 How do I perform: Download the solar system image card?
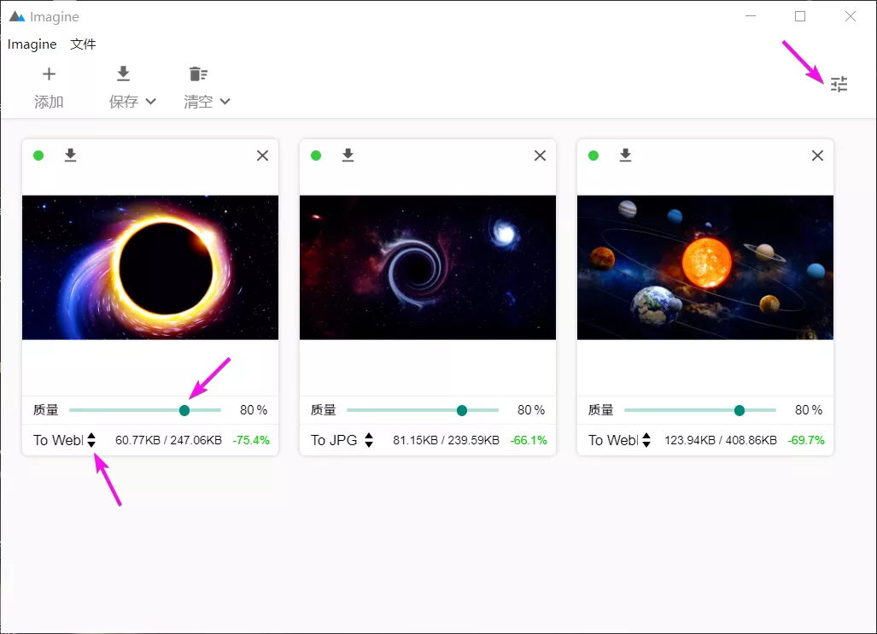[625, 155]
